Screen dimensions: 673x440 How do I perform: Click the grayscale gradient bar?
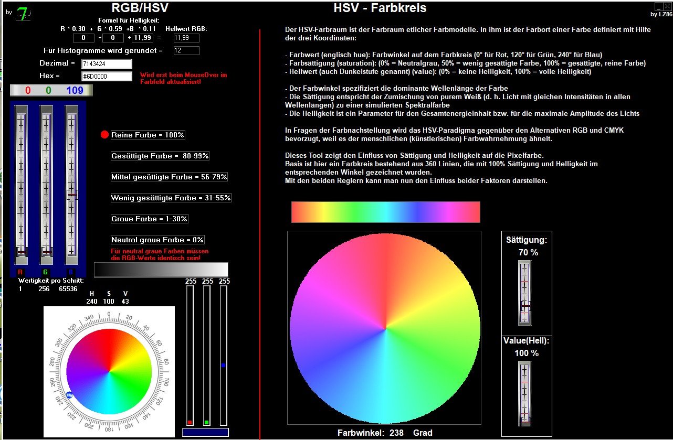click(x=161, y=270)
